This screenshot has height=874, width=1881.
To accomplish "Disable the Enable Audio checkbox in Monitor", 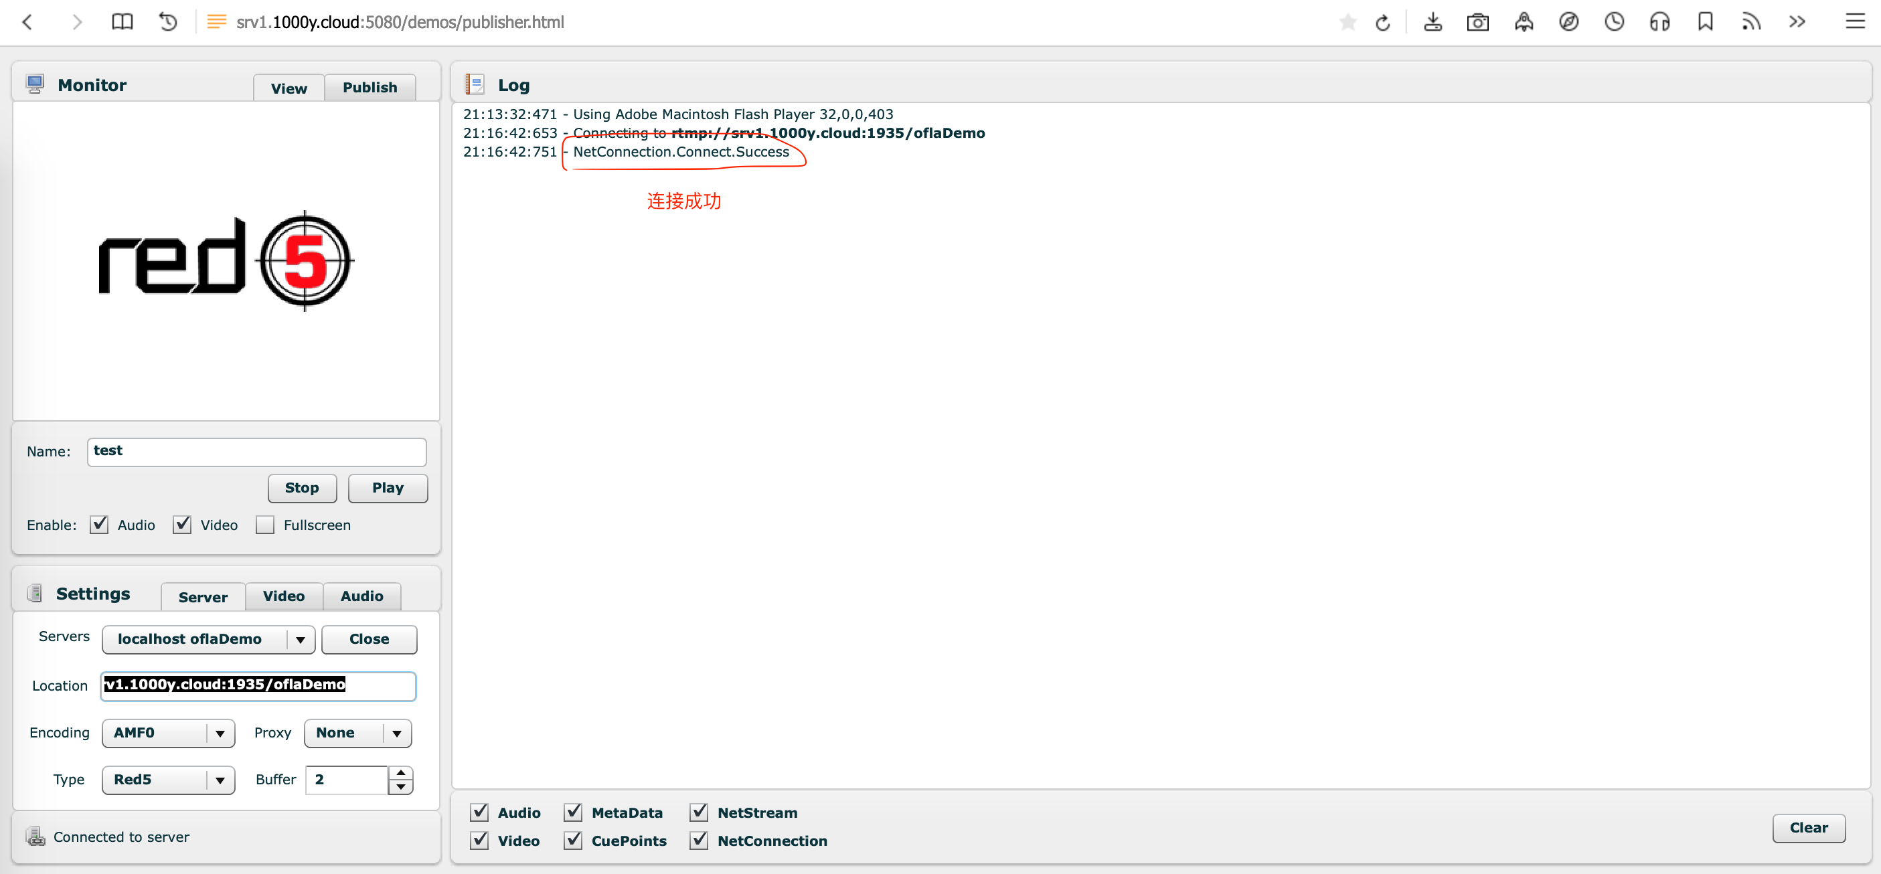I will [x=98, y=524].
